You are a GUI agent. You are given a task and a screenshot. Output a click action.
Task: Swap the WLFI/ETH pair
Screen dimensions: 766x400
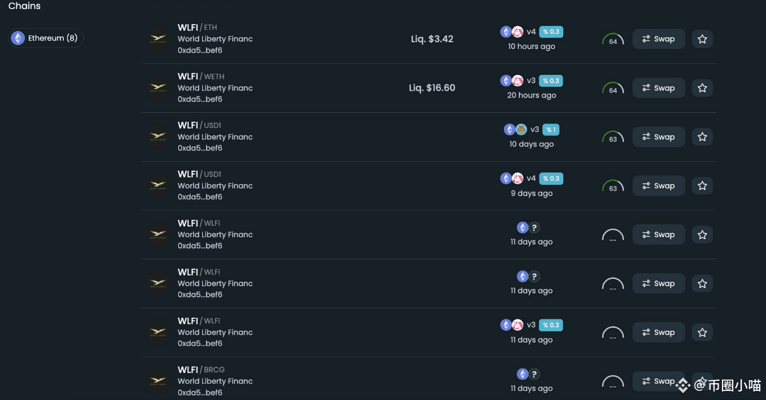(659, 39)
